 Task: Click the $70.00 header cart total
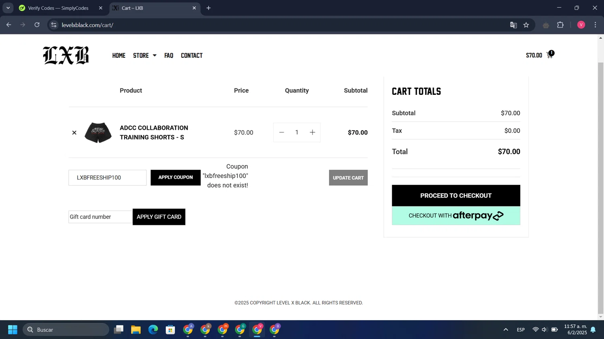pos(534,55)
